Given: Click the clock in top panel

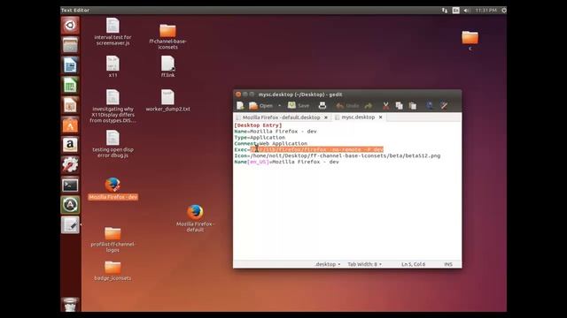Looking at the screenshot, I should [x=486, y=11].
